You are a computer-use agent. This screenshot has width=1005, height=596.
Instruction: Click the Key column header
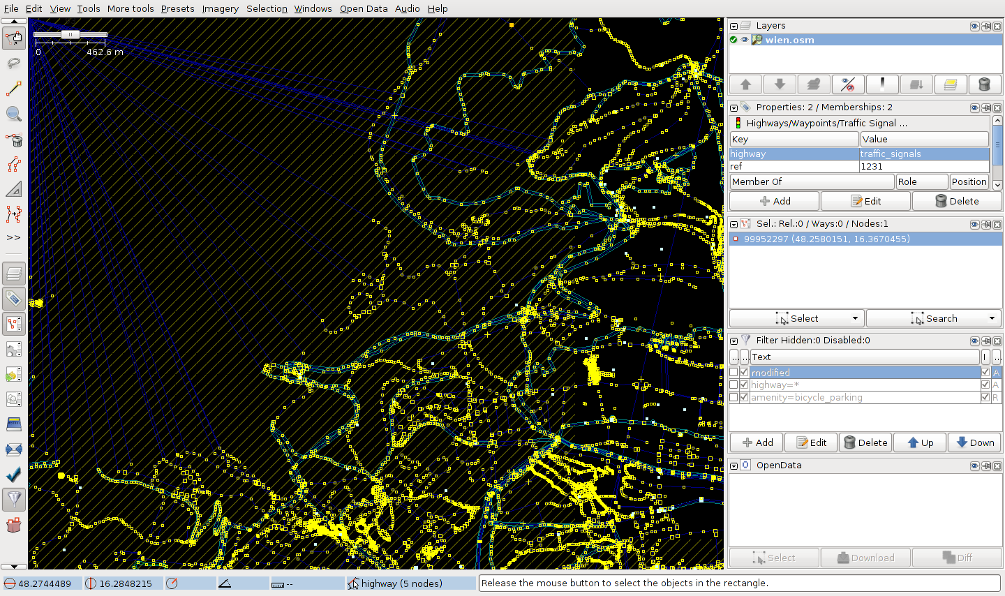[794, 139]
